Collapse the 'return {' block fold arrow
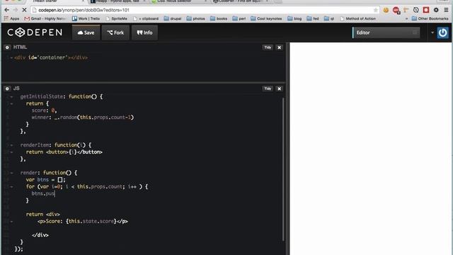 click(x=11, y=104)
